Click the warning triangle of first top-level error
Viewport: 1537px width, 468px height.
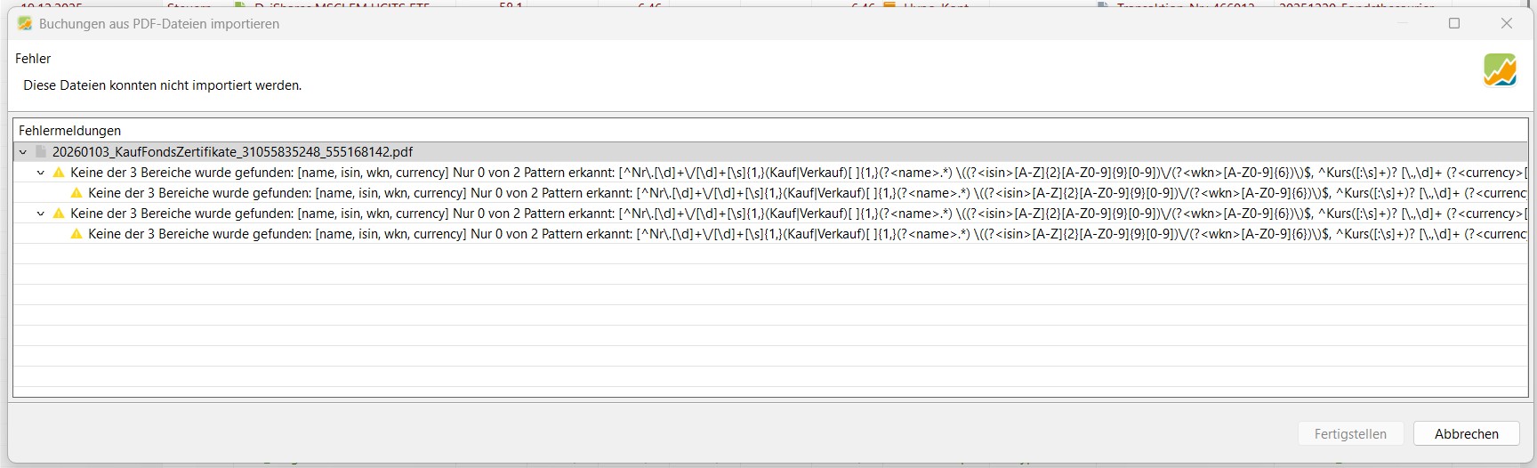[59, 173]
